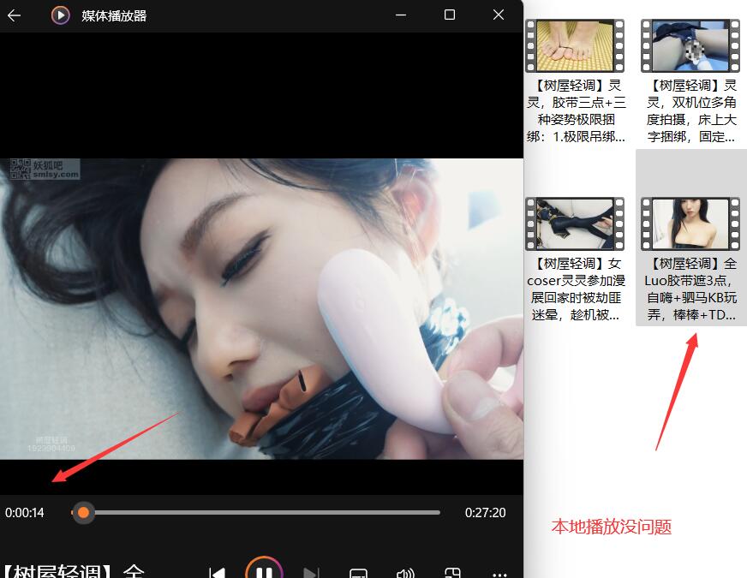Open the 女coser灵灵 video thumbnail
747x578 pixels.
pos(574,223)
